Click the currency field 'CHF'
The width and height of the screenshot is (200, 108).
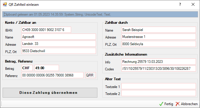point(27,68)
